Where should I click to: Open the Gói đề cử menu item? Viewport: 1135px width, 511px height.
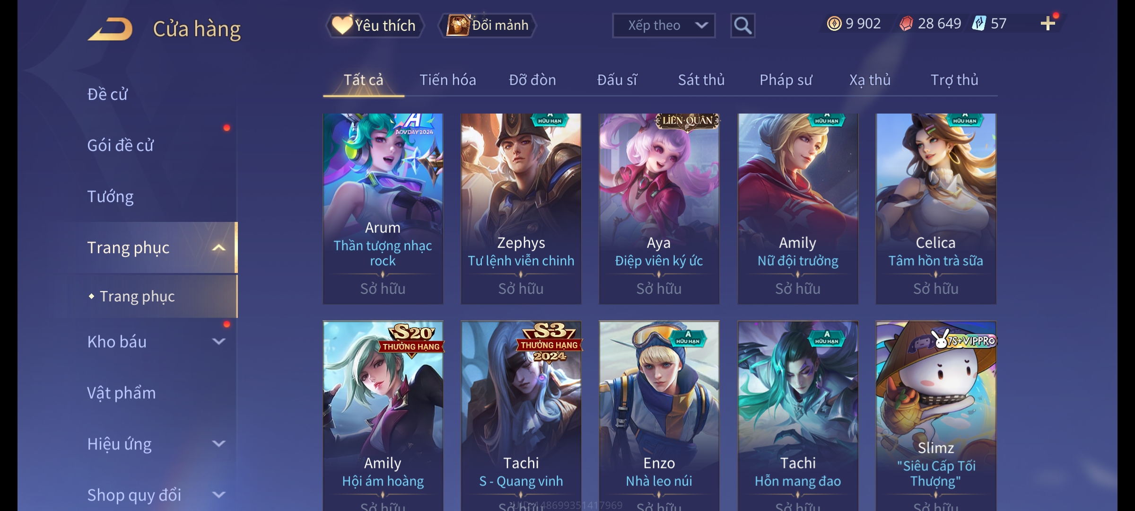[x=120, y=145]
